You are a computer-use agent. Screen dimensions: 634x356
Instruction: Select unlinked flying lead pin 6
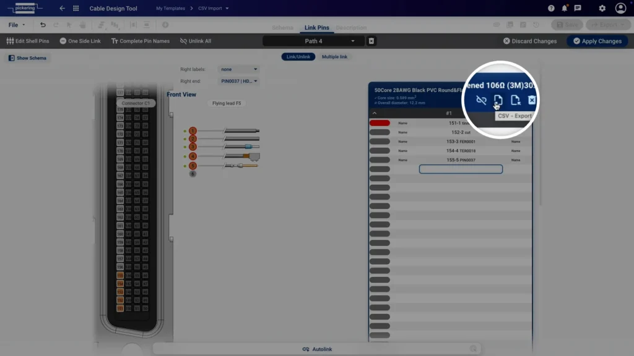coord(193,174)
